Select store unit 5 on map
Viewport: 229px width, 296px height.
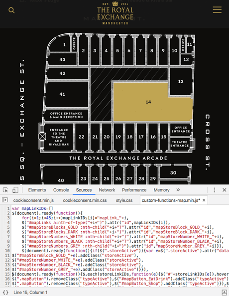[x=117, y=51]
